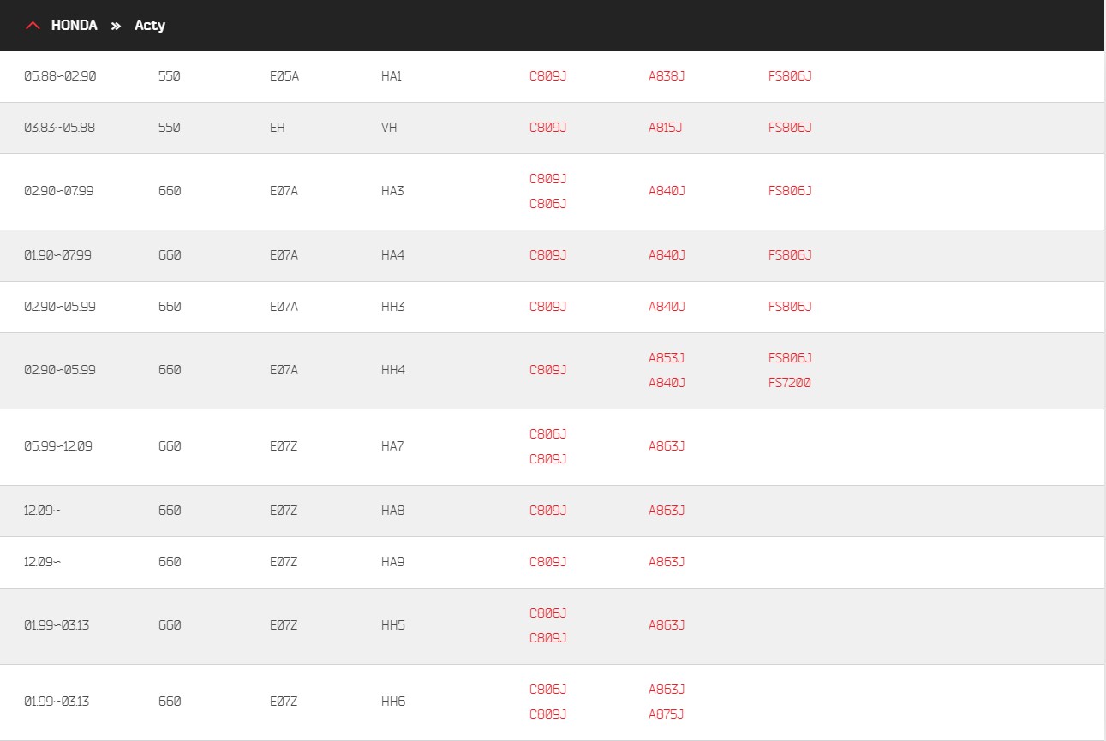Open the A840J link in HH4 row
Image resolution: width=1106 pixels, height=741 pixels.
point(667,383)
